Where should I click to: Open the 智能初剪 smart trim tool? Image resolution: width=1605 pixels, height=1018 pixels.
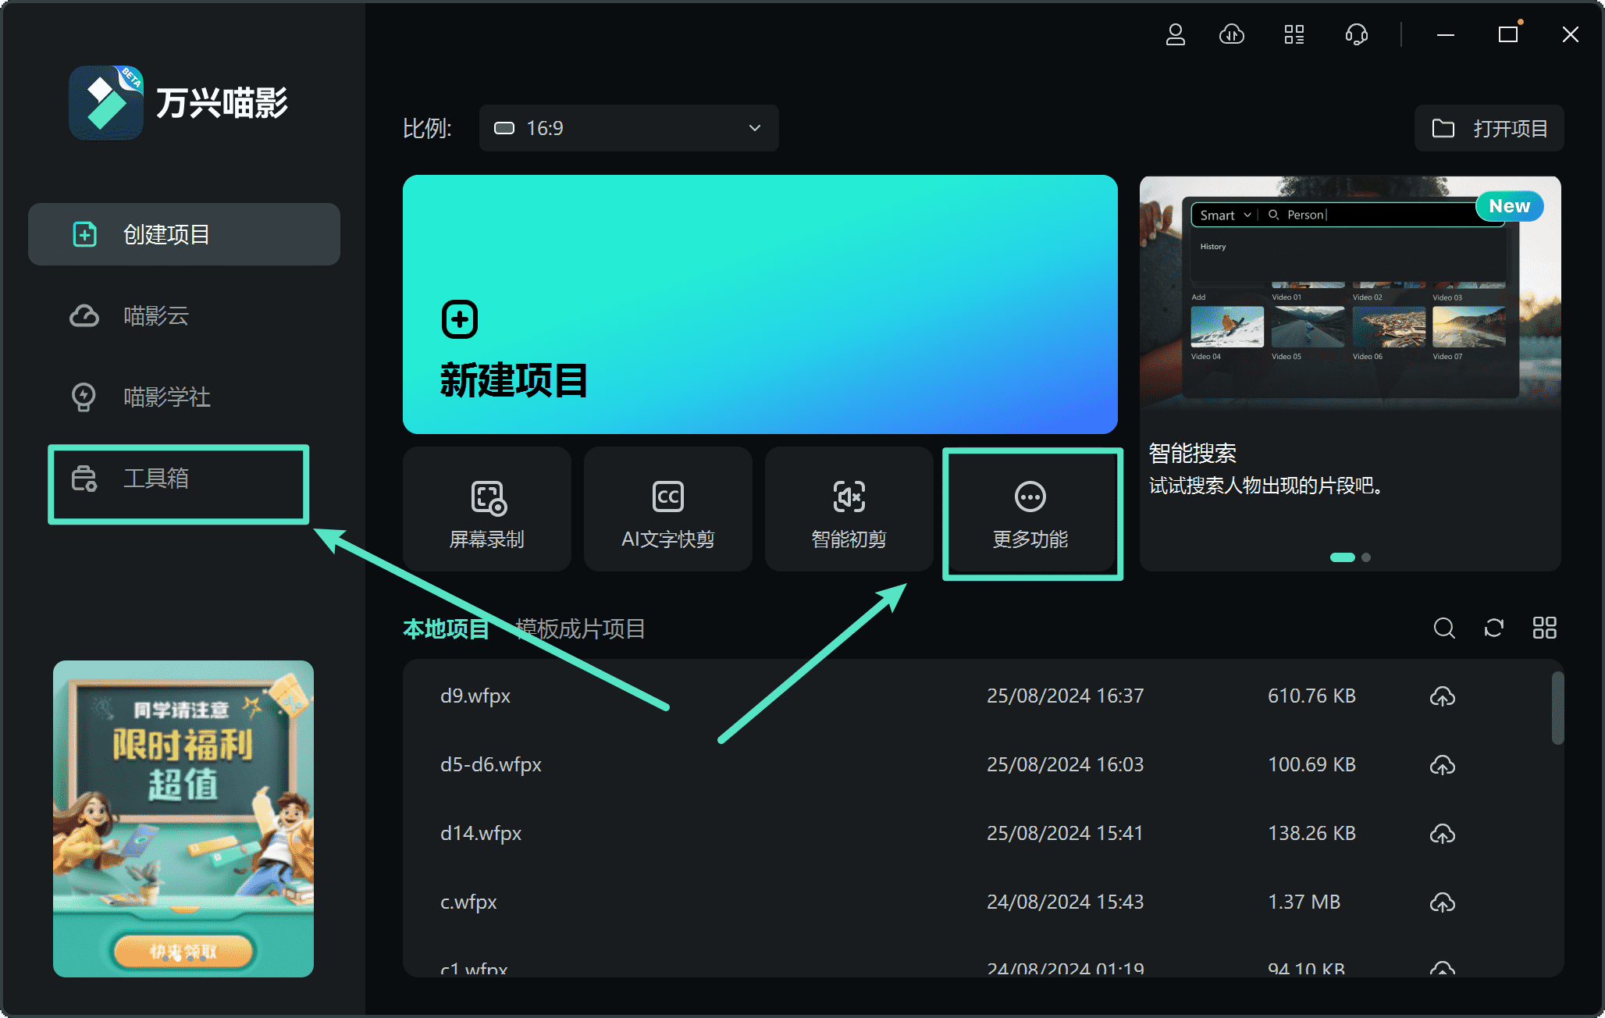pyautogui.click(x=849, y=508)
